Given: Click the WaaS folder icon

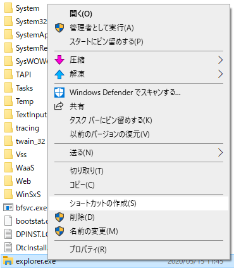Looking at the screenshot, I should (8, 167).
